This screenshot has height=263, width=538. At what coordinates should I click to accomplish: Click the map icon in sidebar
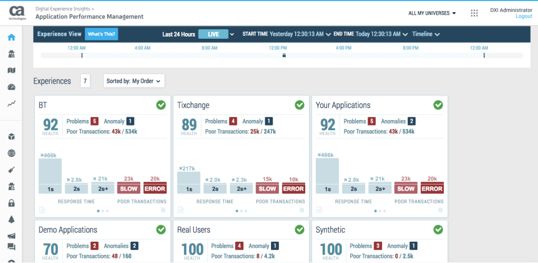tap(11, 70)
